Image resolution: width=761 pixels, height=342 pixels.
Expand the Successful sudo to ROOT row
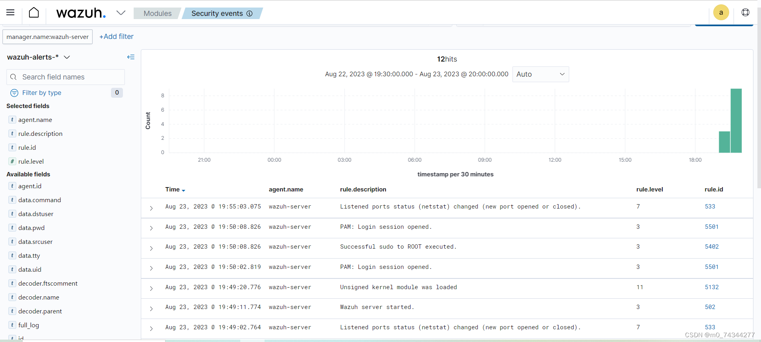pyautogui.click(x=151, y=248)
